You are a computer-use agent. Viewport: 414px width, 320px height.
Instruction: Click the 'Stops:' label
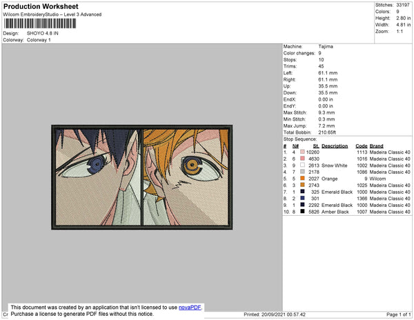[x=290, y=60]
